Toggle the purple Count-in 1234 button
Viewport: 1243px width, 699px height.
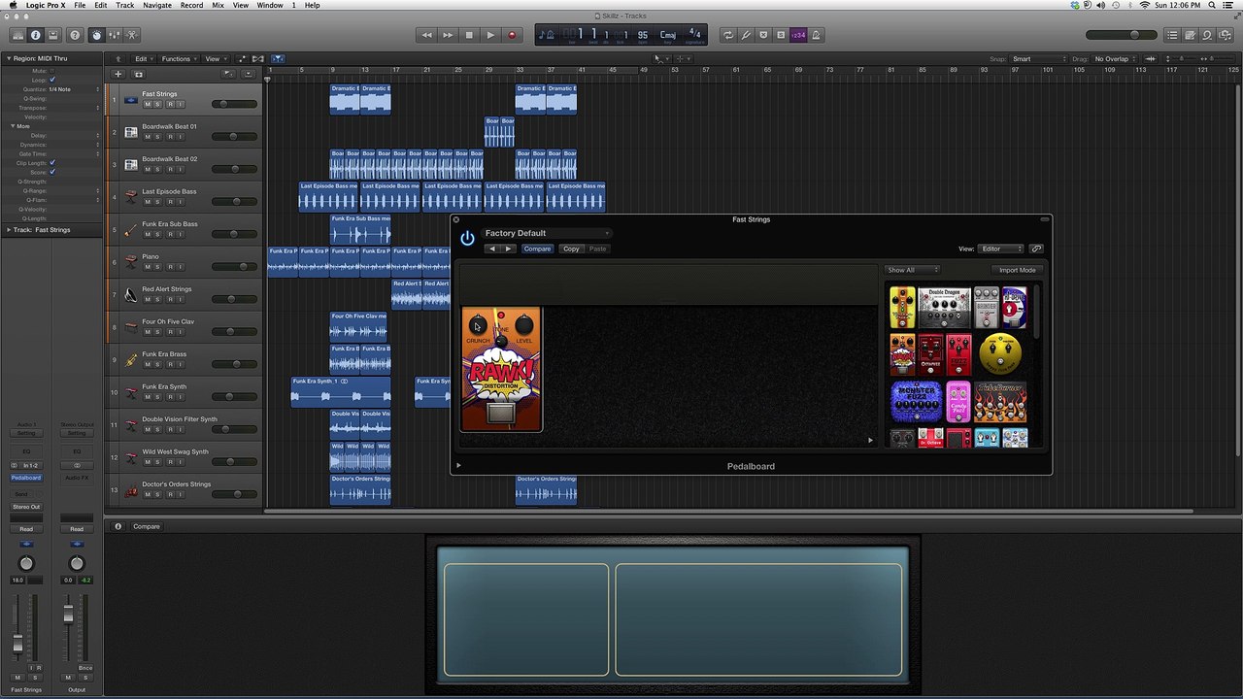pyautogui.click(x=798, y=35)
